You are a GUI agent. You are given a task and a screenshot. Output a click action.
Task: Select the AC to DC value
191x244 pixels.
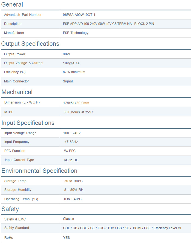click(x=71, y=160)
